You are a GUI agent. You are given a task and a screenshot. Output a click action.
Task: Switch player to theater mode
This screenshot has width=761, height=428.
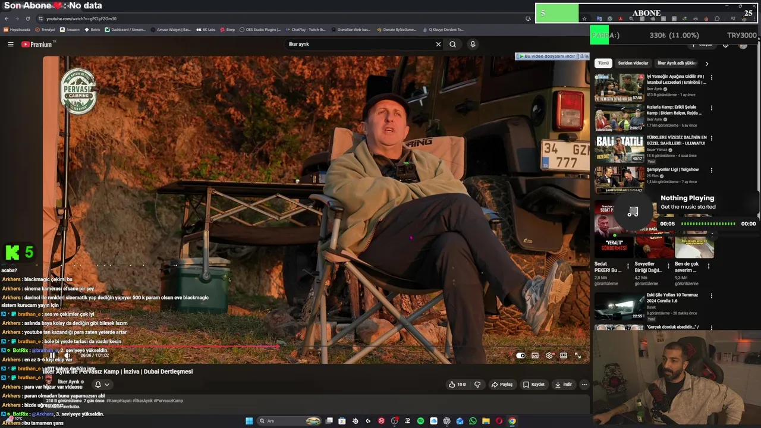coord(564,355)
